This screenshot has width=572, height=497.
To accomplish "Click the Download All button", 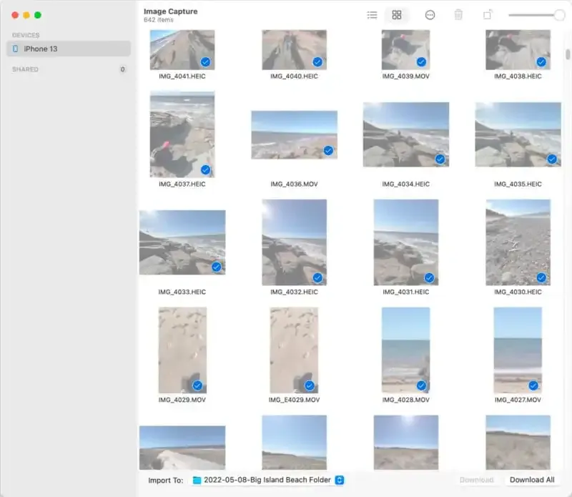I will pyautogui.click(x=532, y=480).
